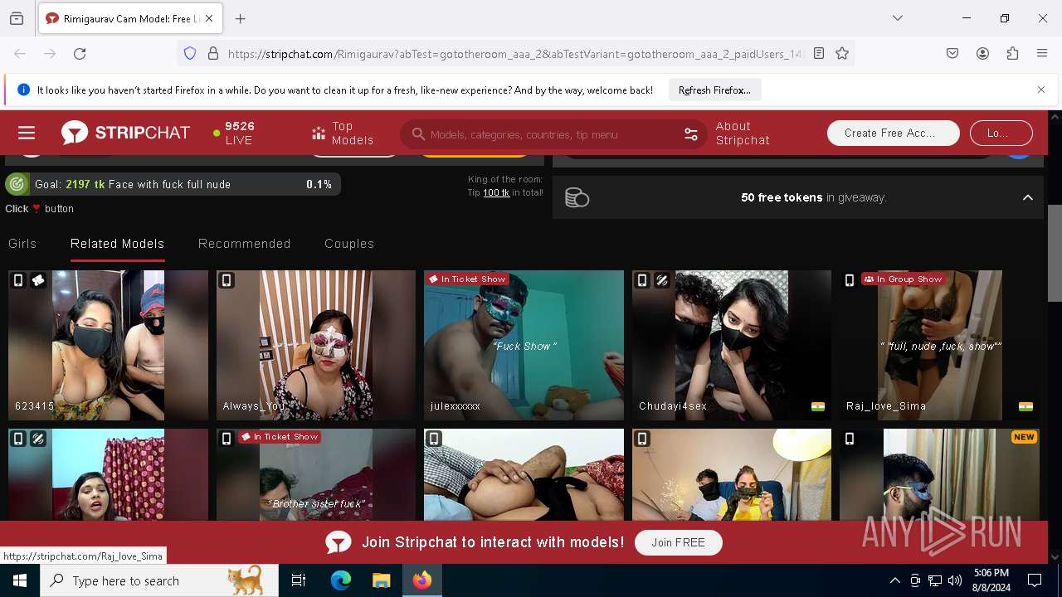Switch to the Girls tab
The image size is (1062, 597).
coord(22,244)
